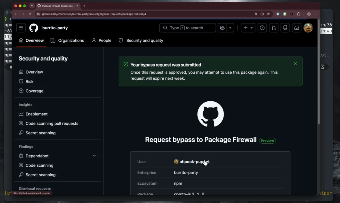Screen dimensions: 340x203
Task: Click the dark round browser extension icon
Action: pyautogui.click(x=292, y=14)
